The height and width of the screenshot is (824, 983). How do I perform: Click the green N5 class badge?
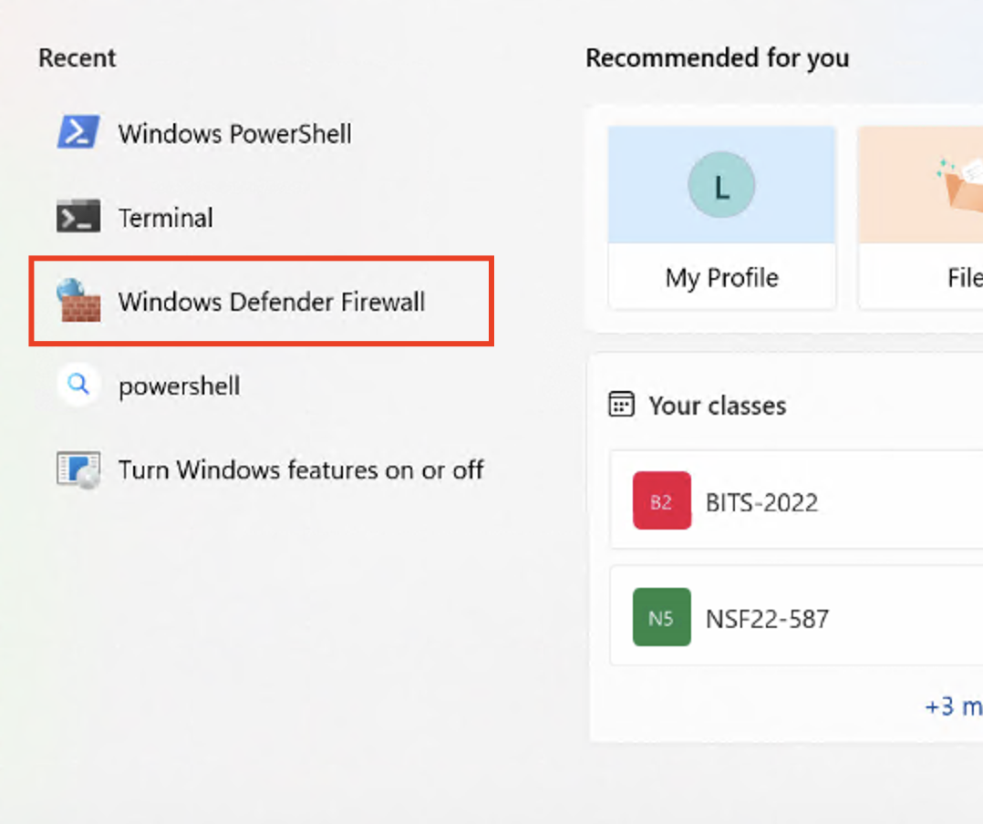click(x=661, y=618)
